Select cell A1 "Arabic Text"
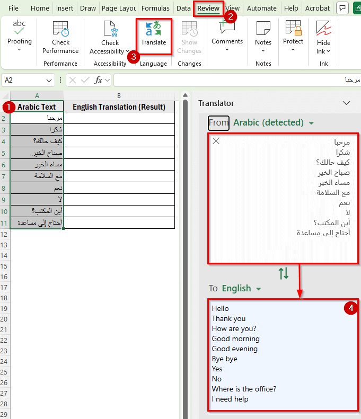Image resolution: width=361 pixels, height=419 pixels. pyautogui.click(x=37, y=107)
